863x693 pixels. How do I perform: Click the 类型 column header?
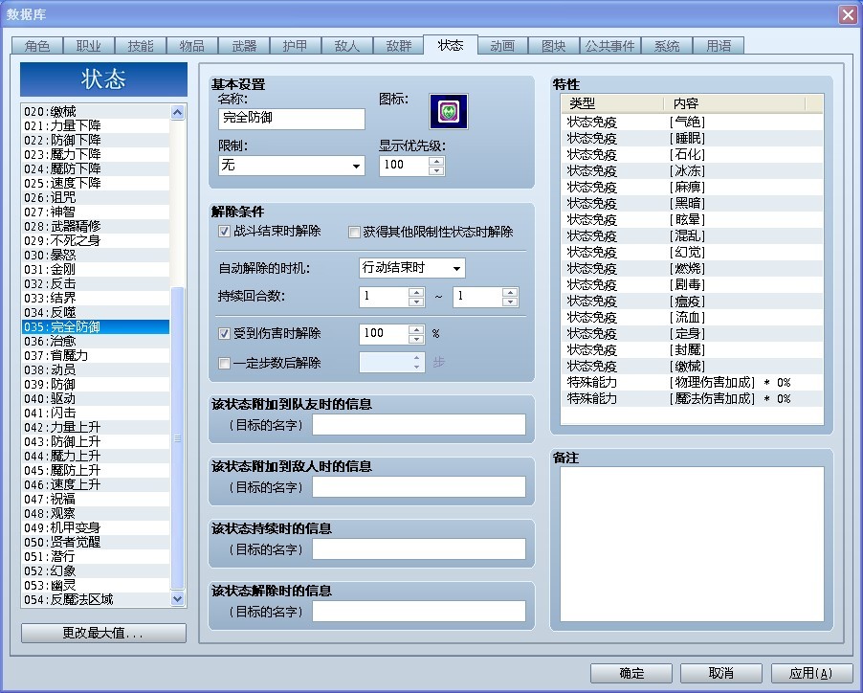612,103
